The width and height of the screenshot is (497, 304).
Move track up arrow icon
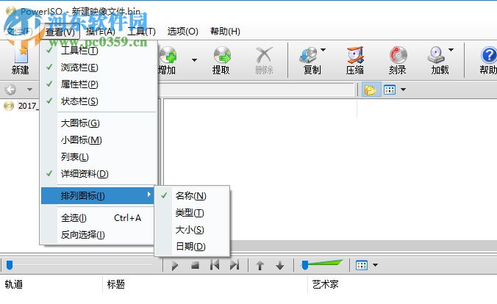[260, 265]
